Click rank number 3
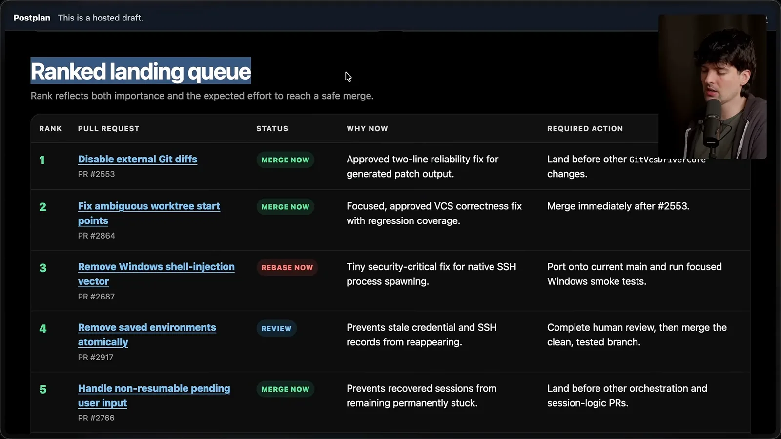The image size is (781, 439). [43, 268]
